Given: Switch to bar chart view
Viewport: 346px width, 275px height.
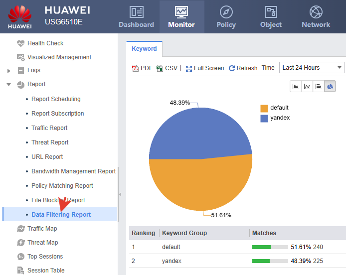Looking at the screenshot, I should click(319, 87).
